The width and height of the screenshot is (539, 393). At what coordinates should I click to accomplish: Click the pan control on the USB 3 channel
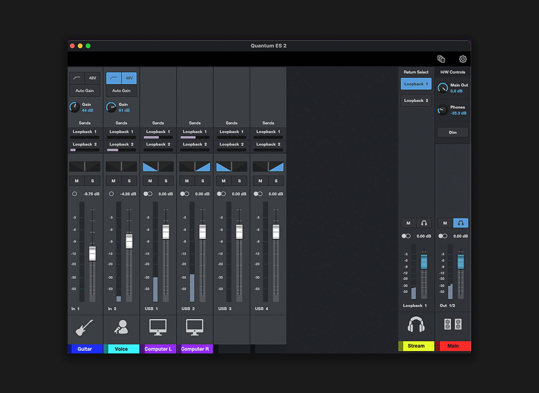pos(231,166)
